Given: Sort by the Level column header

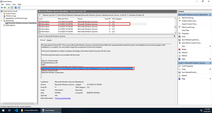Looking at the screenshot, I should tap(47, 19).
